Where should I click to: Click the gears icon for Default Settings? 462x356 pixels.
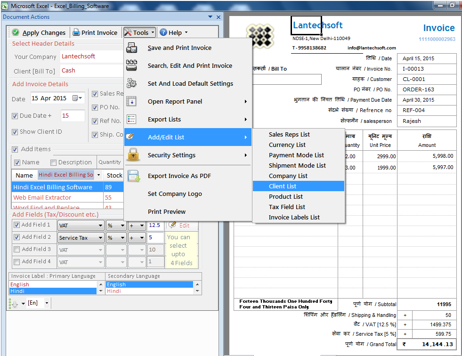131,83
